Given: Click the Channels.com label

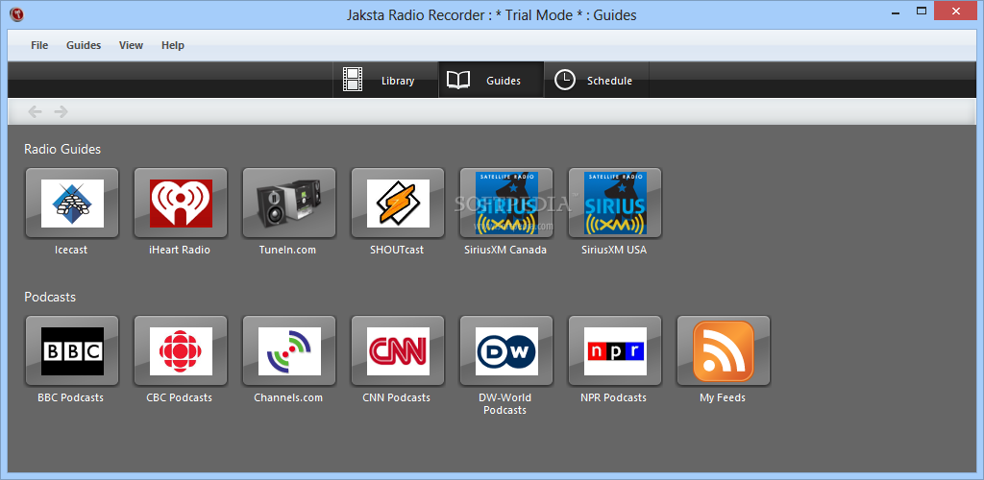Looking at the screenshot, I should (288, 397).
